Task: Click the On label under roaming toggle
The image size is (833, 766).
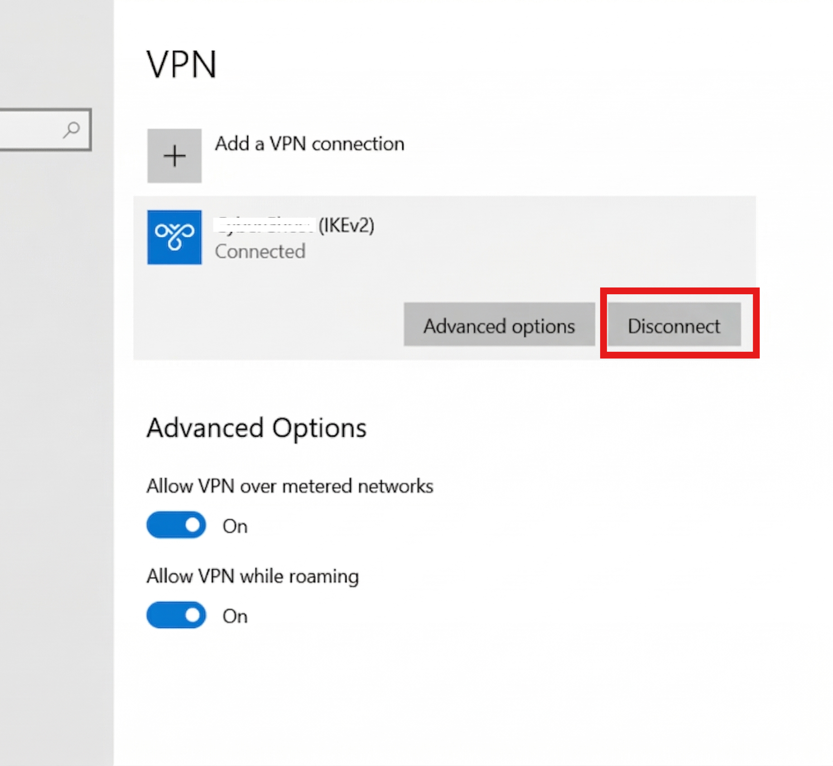Action: pos(235,616)
